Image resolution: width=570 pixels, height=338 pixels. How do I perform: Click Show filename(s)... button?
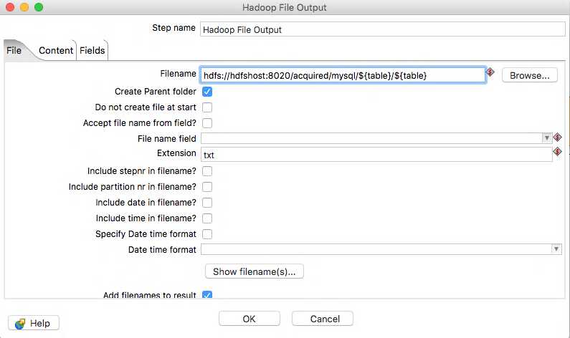click(254, 271)
